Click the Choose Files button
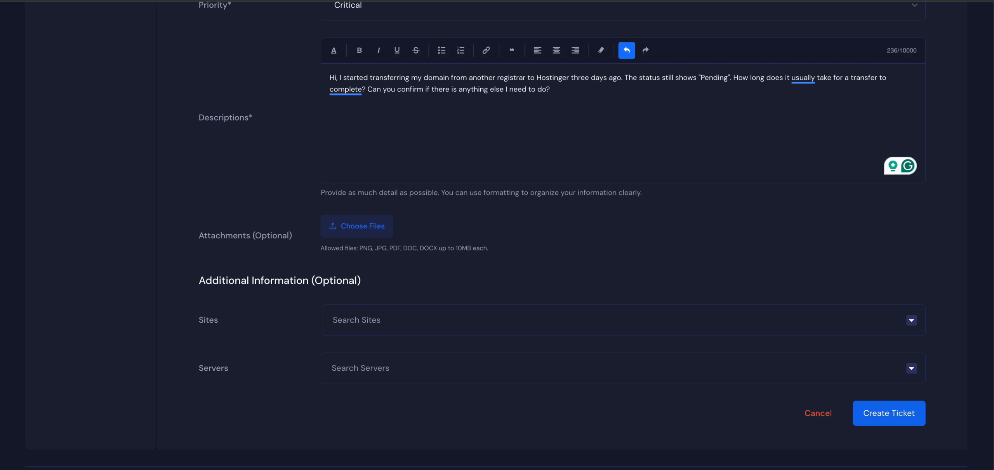The height and width of the screenshot is (470, 994). click(356, 226)
